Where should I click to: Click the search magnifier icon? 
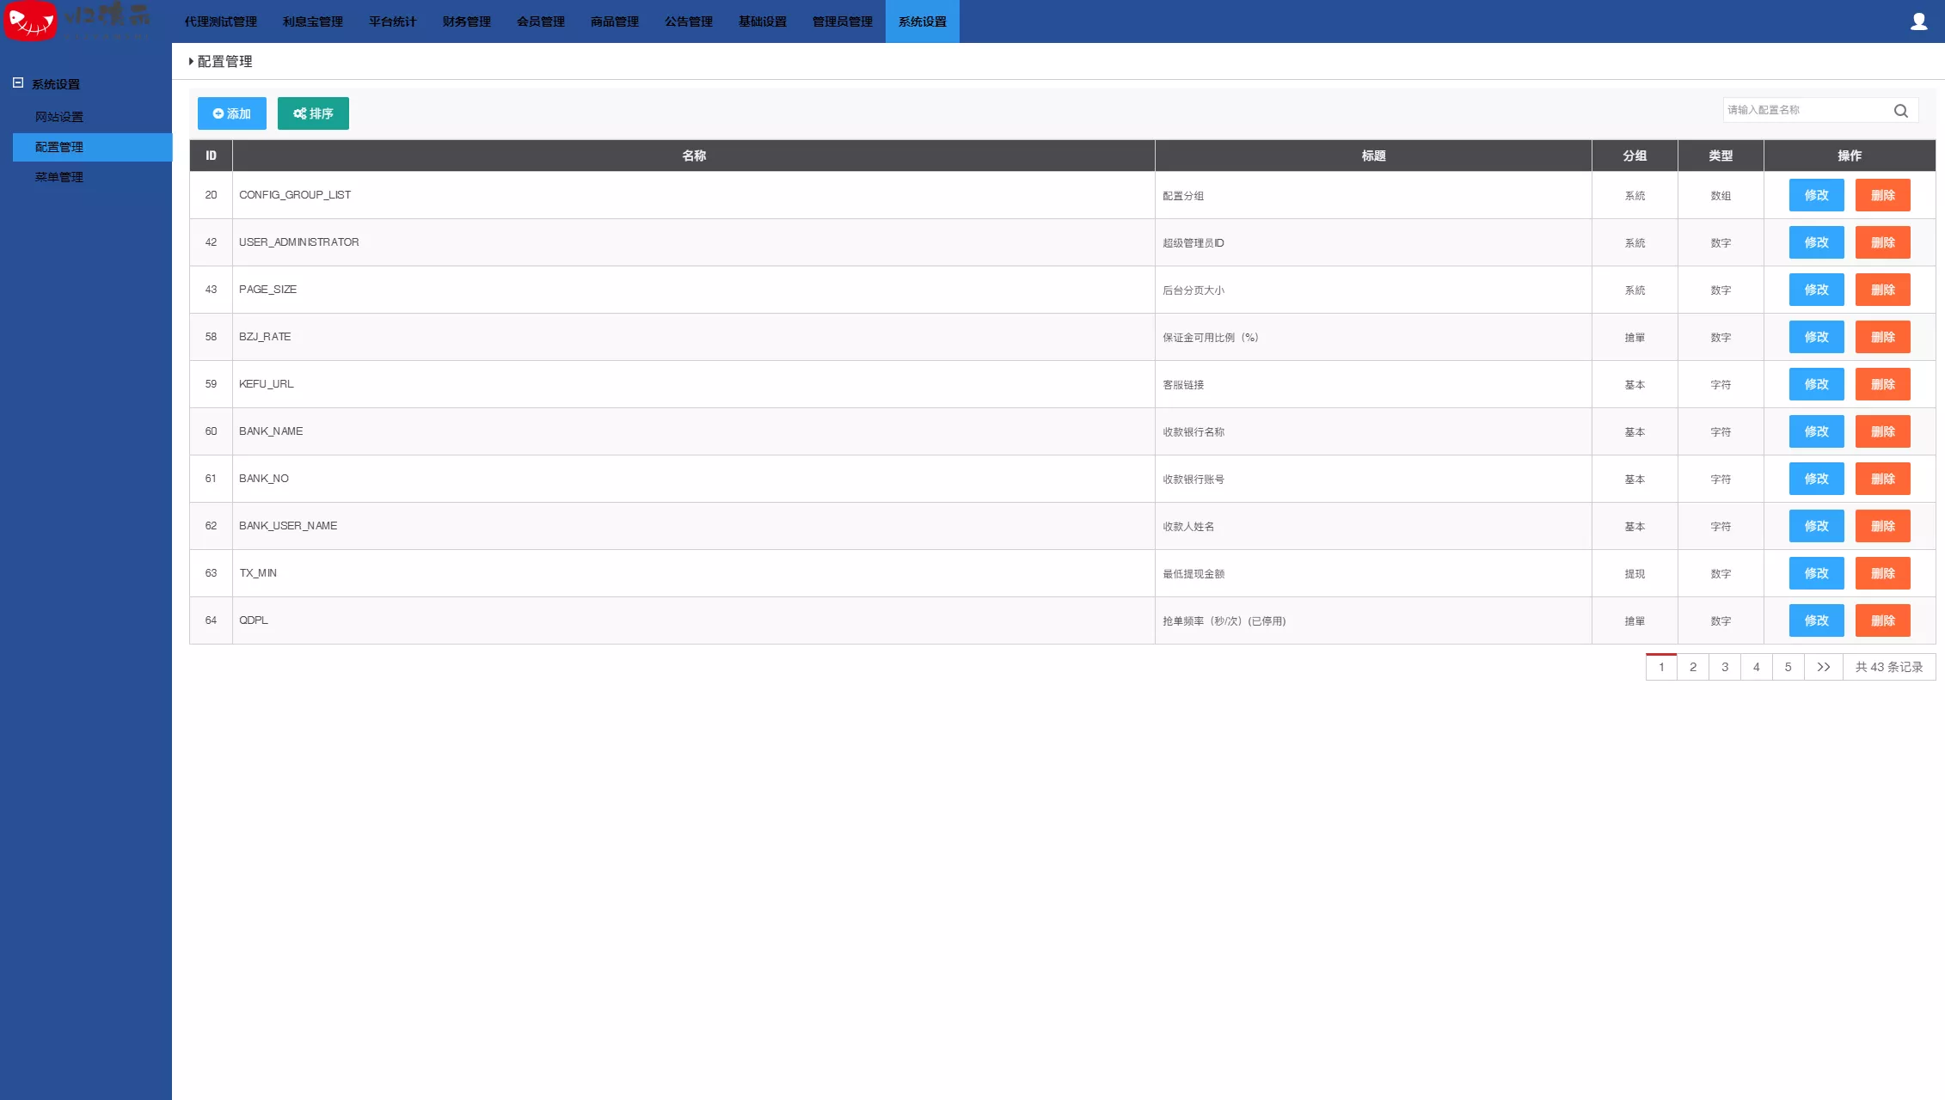(1900, 111)
